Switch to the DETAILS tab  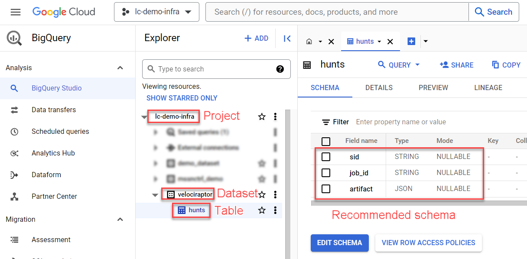379,87
